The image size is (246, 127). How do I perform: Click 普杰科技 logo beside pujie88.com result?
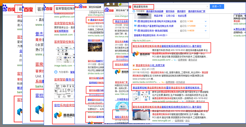pos(141,54)
